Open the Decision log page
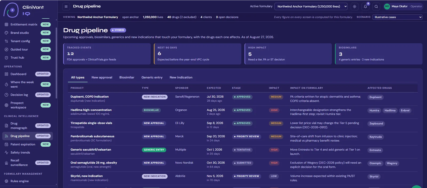 (x=28, y=95)
